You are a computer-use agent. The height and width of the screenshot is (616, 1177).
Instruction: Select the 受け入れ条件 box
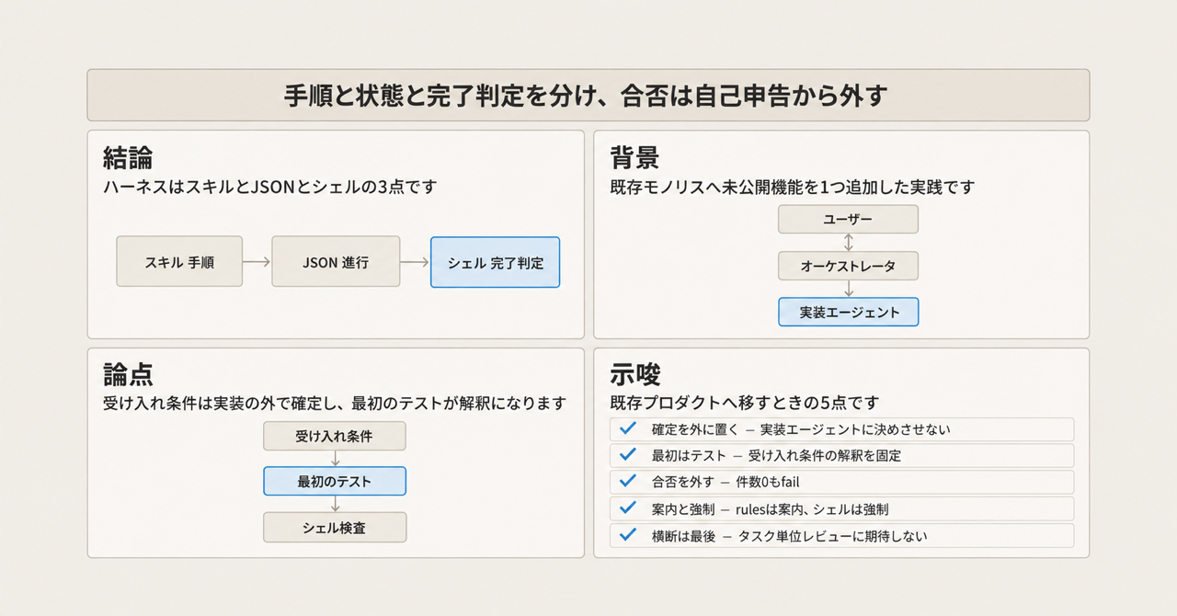click(335, 436)
